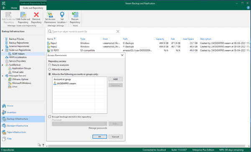251x152 pixels.
Task: Click the Add account button
Action: click(x=115, y=79)
